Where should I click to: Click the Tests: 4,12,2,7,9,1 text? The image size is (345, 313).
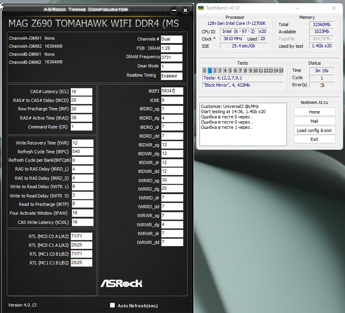point(223,78)
